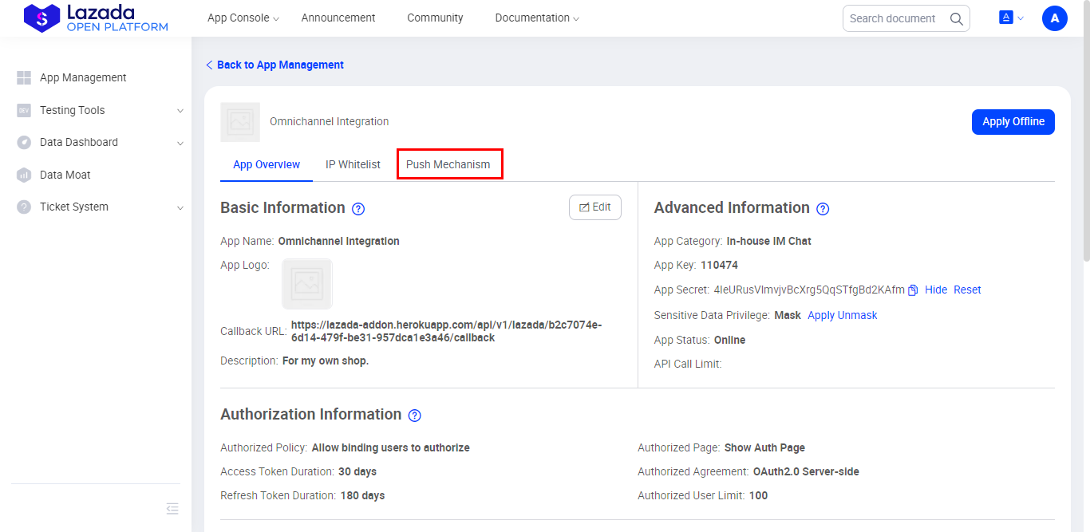Click Authorization Information help icon

coord(414,416)
